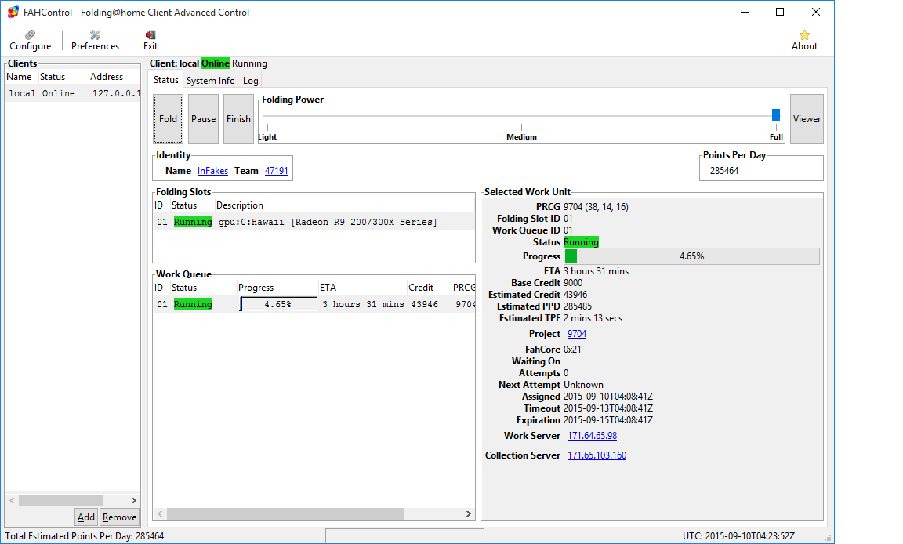Click Estimated Credit value 43946
The height and width of the screenshot is (544, 903).
coord(575,295)
